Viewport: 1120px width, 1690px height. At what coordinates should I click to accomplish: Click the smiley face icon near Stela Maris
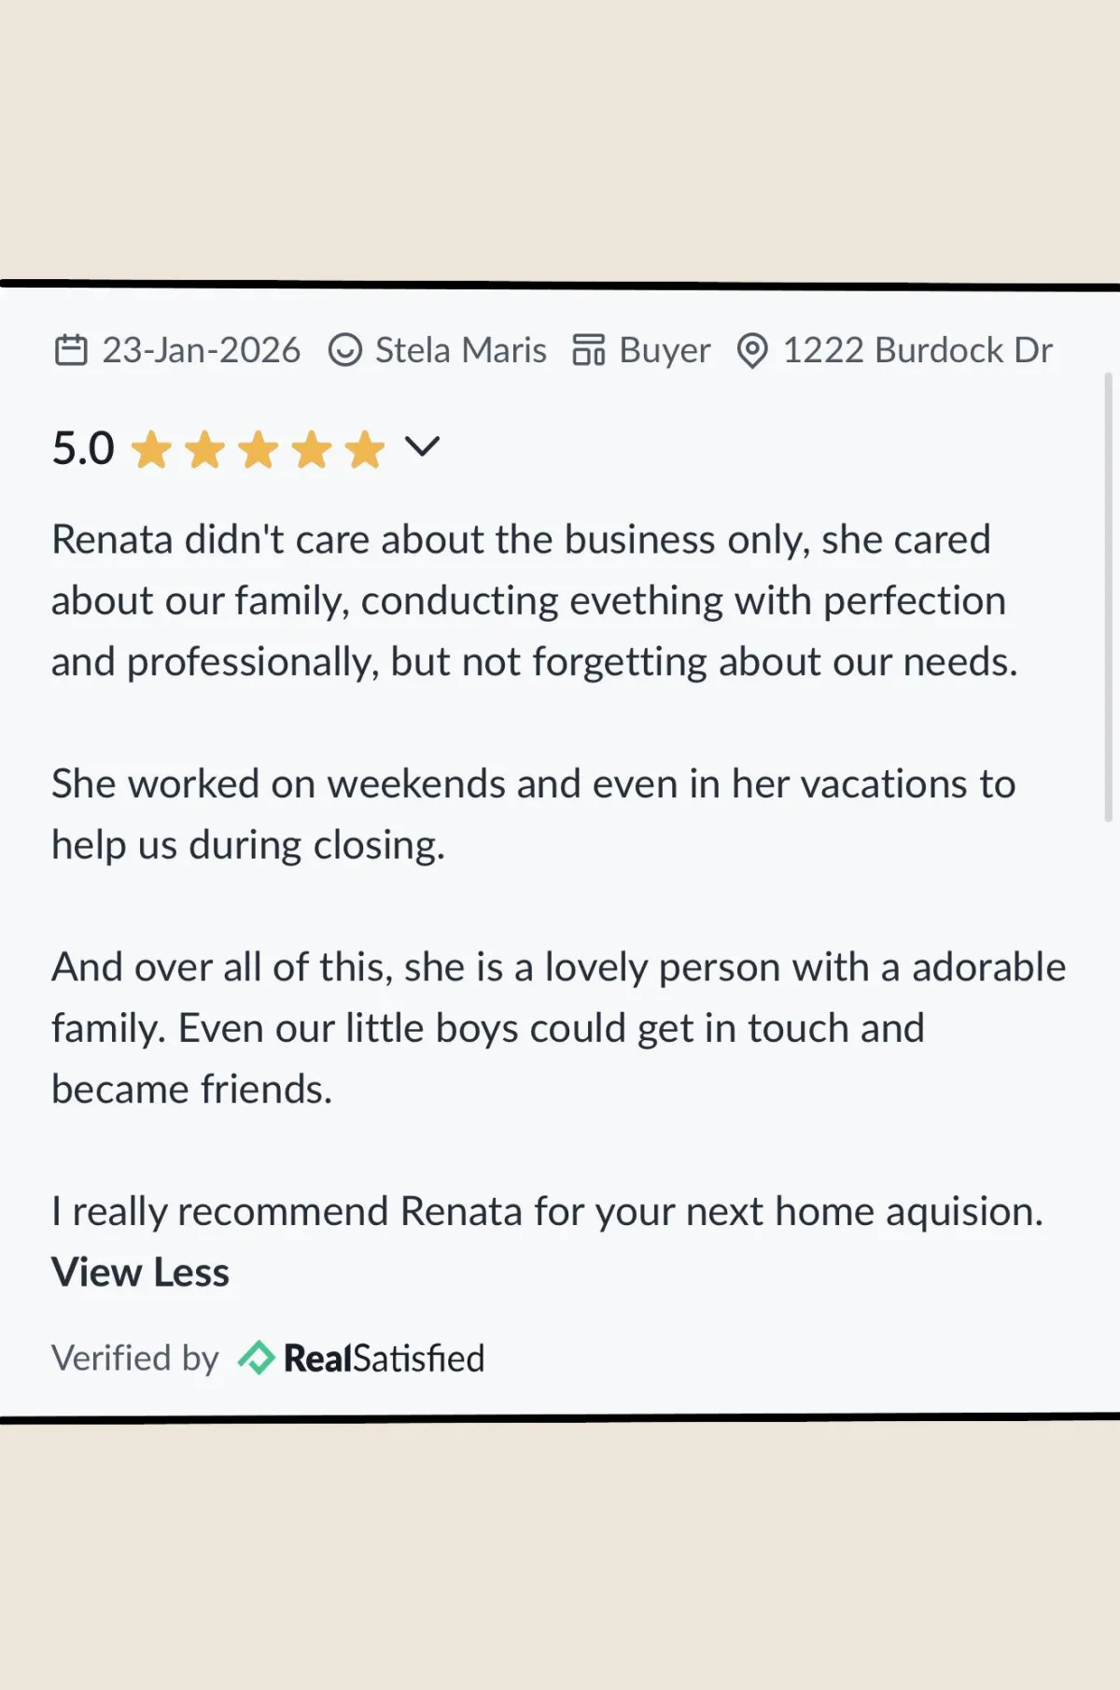[345, 350]
